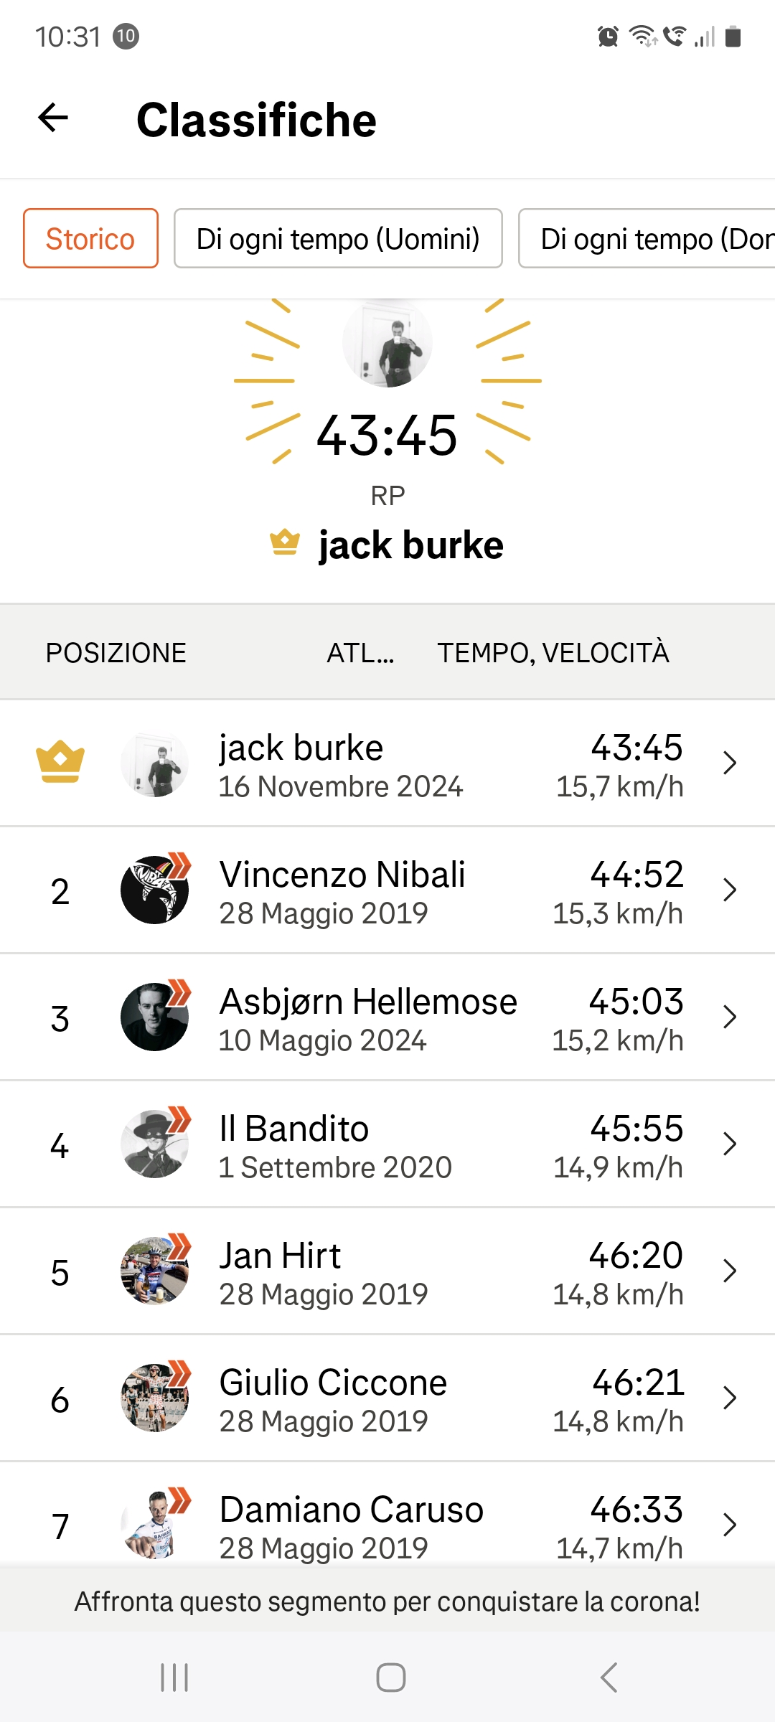Tap the Affronta questo segmento banner
The height and width of the screenshot is (1722, 775).
[387, 1601]
